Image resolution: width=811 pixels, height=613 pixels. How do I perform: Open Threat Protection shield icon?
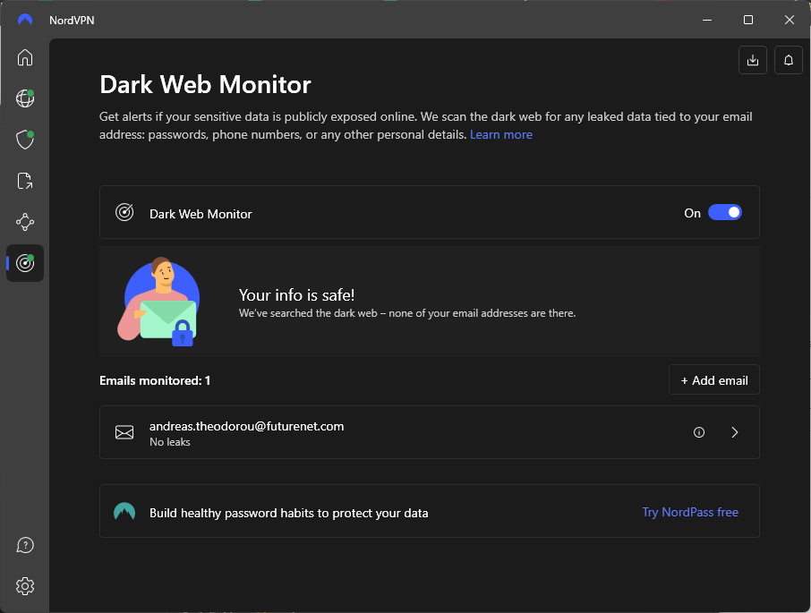25,140
